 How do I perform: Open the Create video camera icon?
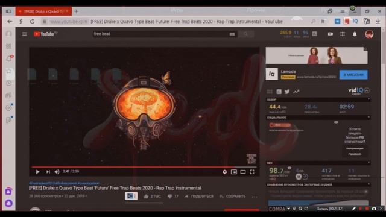pos(331,34)
